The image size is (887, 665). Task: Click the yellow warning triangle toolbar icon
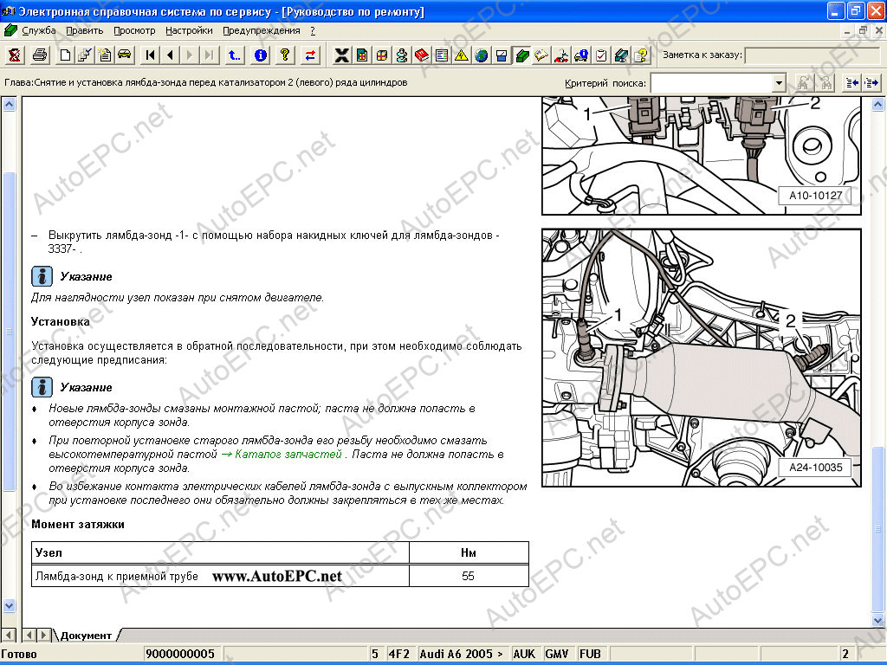[x=462, y=55]
